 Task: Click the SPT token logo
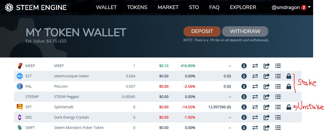tap(20, 107)
